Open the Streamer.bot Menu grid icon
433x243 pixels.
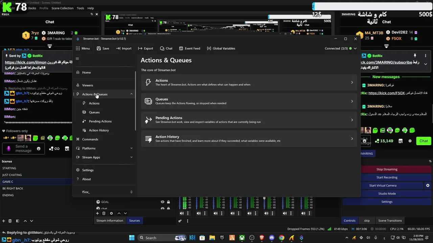tap(78, 48)
